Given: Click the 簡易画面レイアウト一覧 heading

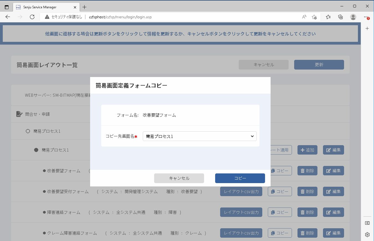Looking at the screenshot, I should (x=47, y=65).
